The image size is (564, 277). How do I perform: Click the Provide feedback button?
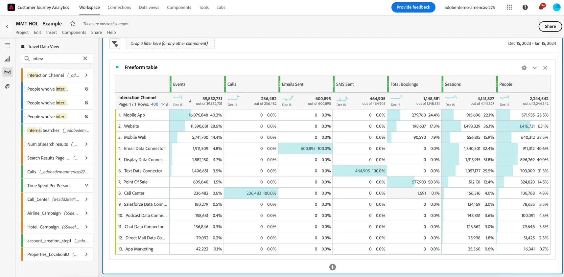(x=413, y=7)
